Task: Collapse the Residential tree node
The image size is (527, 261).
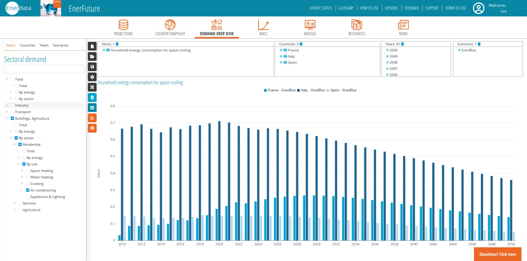Action: pos(15,144)
